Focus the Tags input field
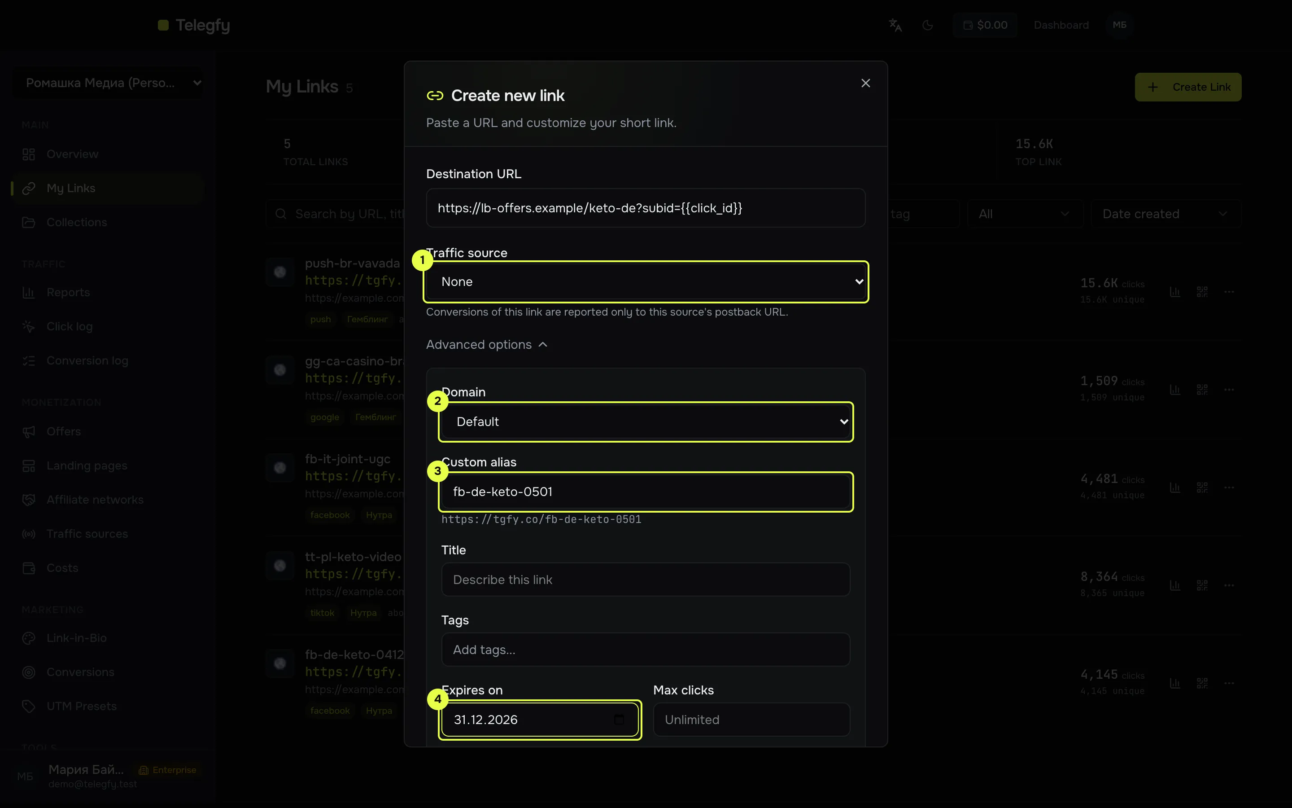Screen dimensions: 1292x808 click(x=646, y=649)
